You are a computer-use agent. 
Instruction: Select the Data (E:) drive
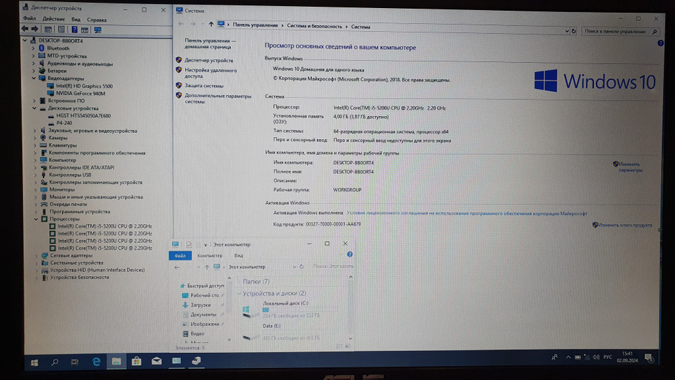click(284, 332)
